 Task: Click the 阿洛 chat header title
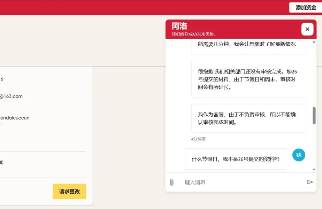click(179, 26)
